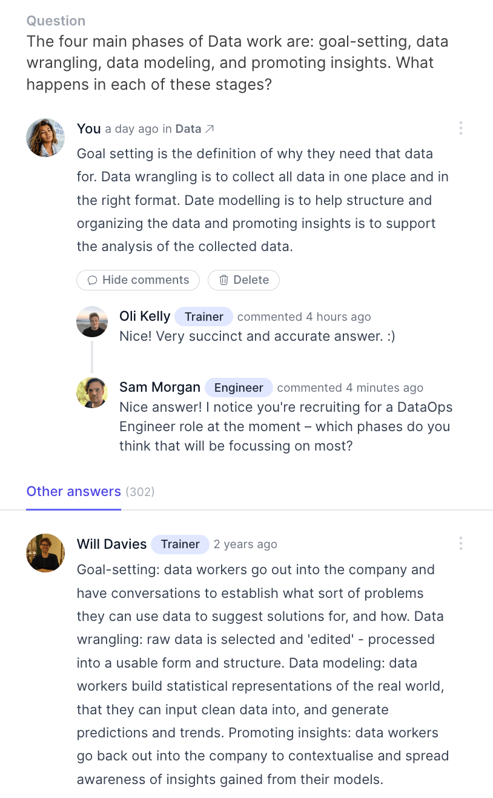Image resolution: width=493 pixels, height=798 pixels.
Task: Open Sam Morgan's avatar picture
Action: point(92,392)
